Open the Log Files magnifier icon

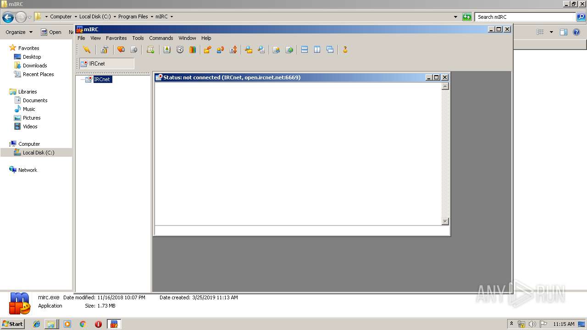(261, 49)
